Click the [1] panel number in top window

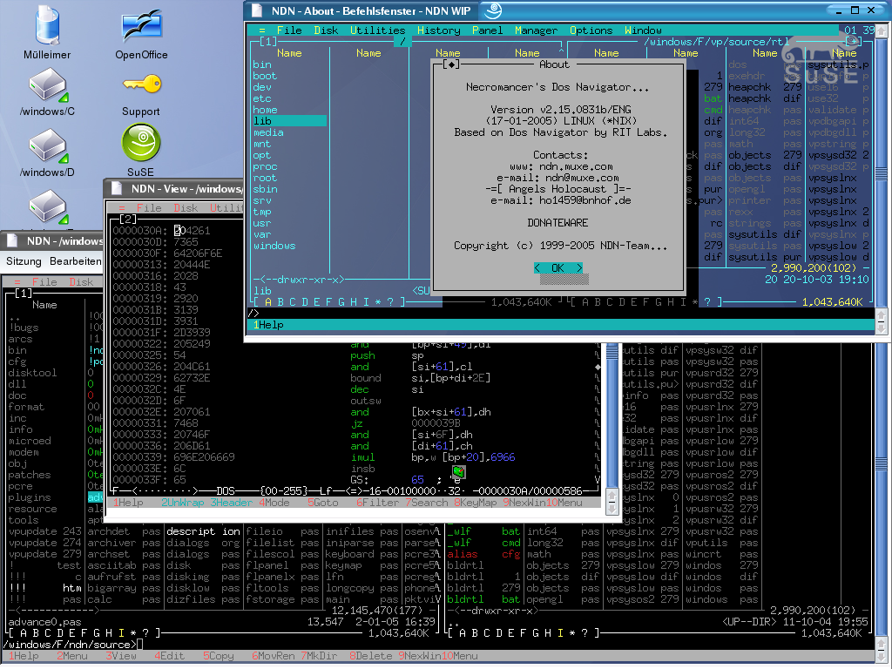[x=268, y=42]
